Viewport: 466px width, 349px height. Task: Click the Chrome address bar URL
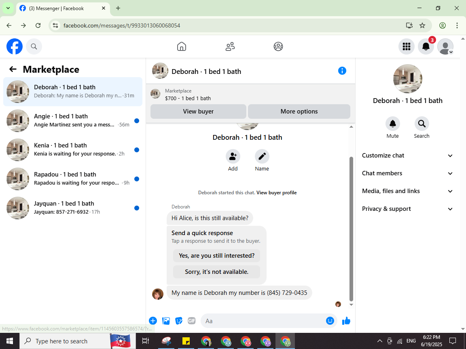click(x=122, y=25)
